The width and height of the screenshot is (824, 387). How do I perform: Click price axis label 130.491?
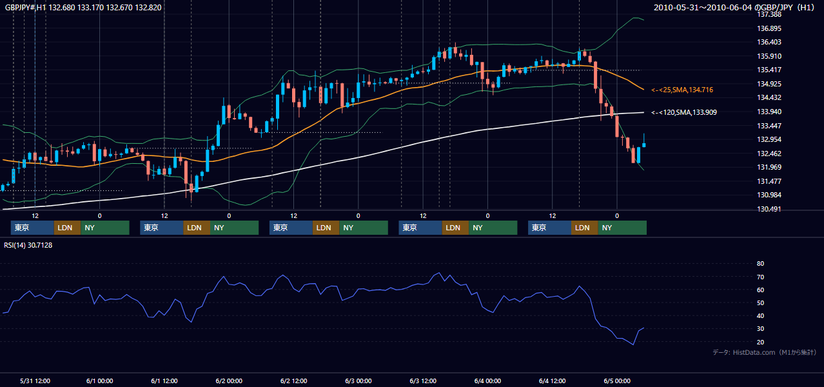click(769, 210)
